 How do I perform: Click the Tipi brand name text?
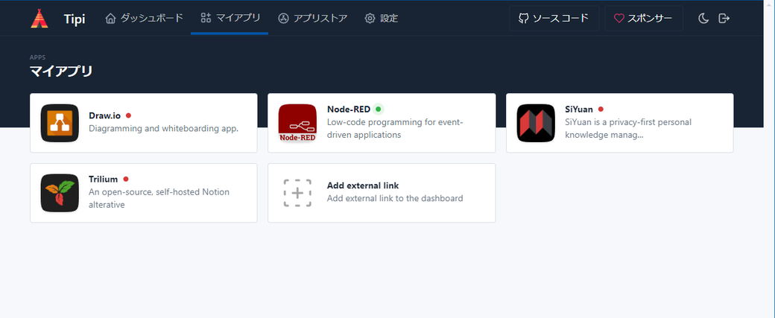(75, 18)
